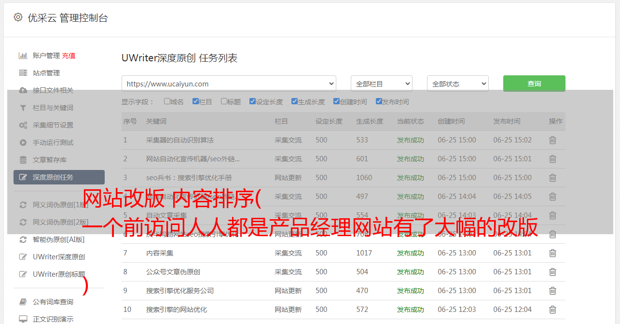Delete 搜索引擎的网站优化 row using trash icon

(552, 310)
